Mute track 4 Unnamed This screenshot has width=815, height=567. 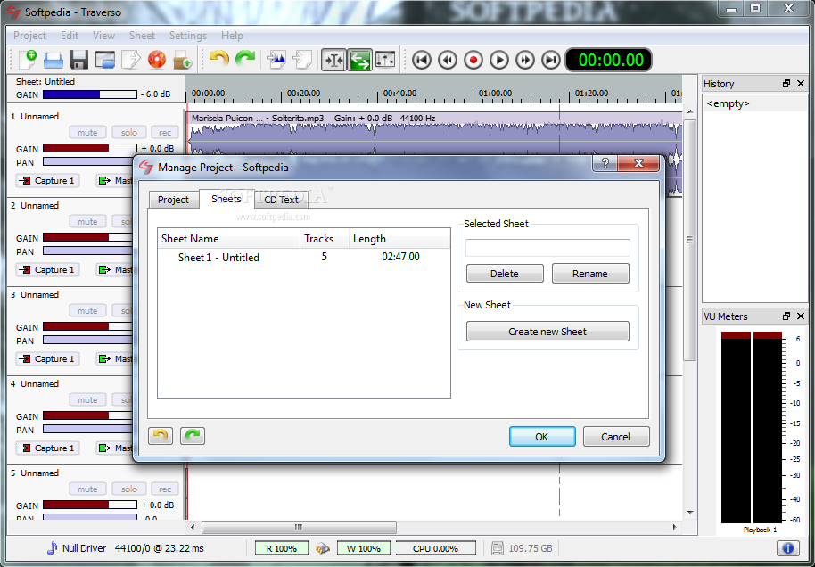[x=87, y=399]
